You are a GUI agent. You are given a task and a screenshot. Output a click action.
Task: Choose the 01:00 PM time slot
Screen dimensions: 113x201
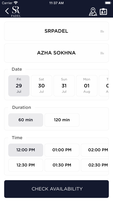(62, 150)
